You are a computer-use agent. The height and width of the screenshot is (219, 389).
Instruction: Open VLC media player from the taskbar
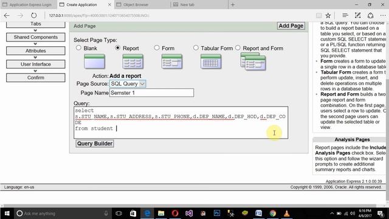pyautogui.click(x=286, y=214)
